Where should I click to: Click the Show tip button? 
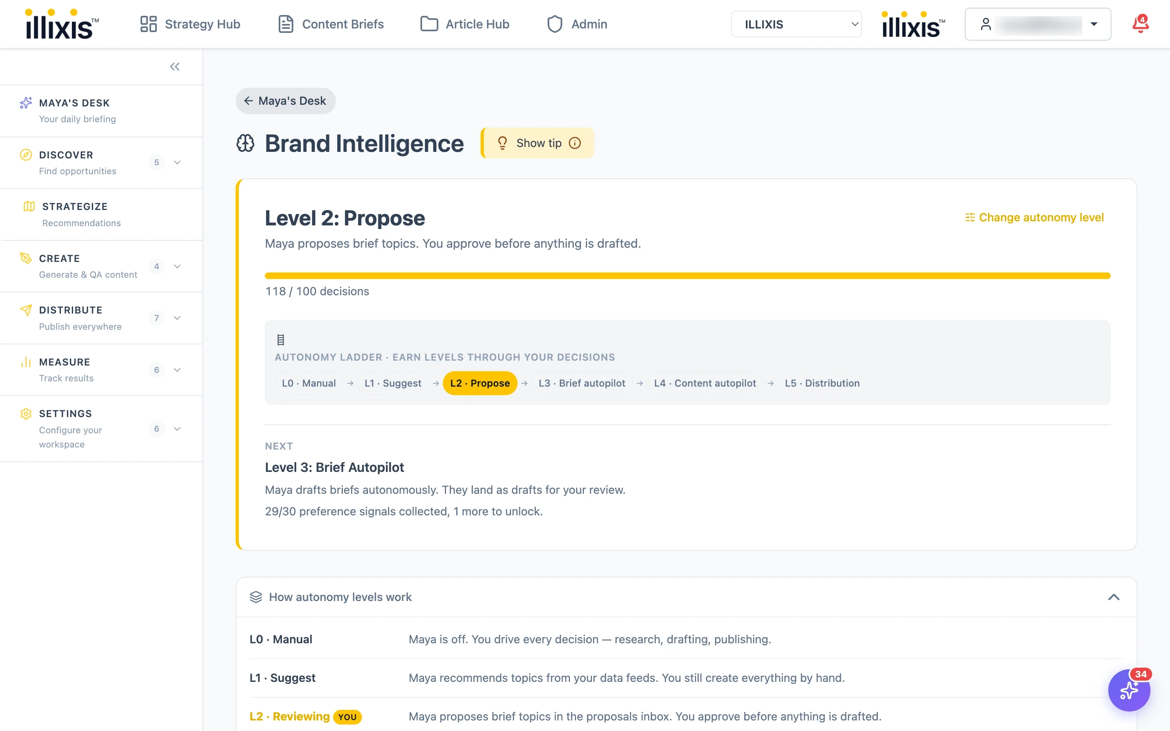538,143
